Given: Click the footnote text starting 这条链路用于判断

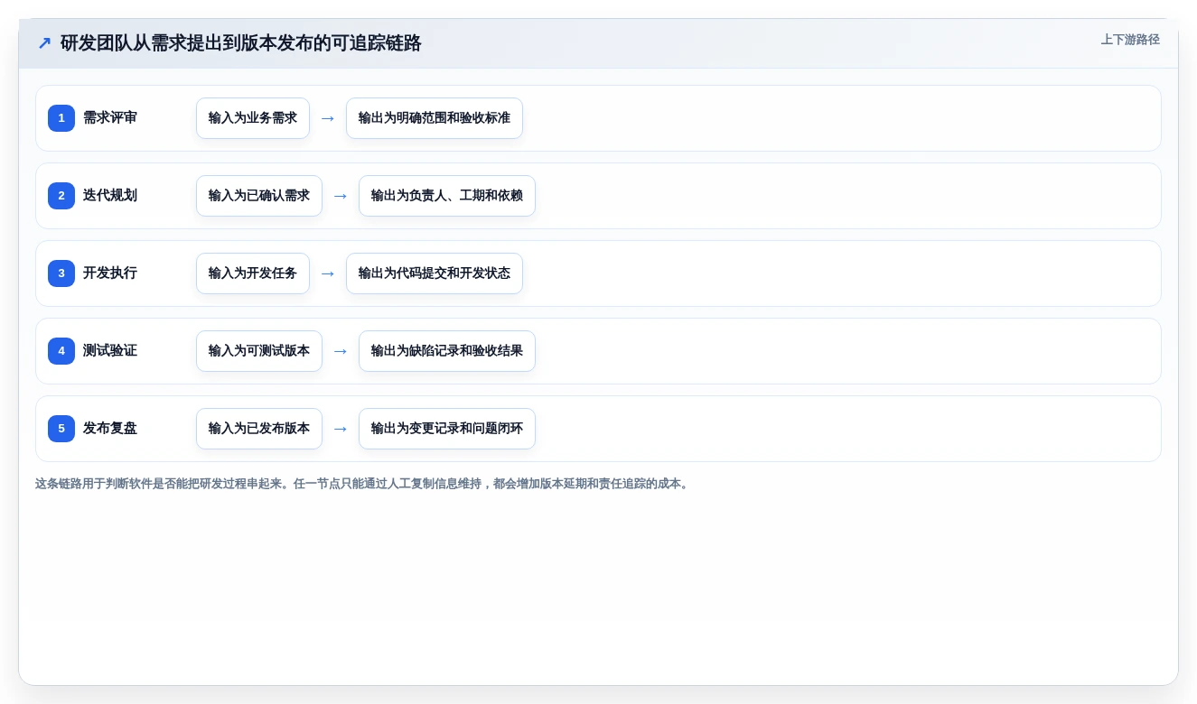Looking at the screenshot, I should [363, 484].
